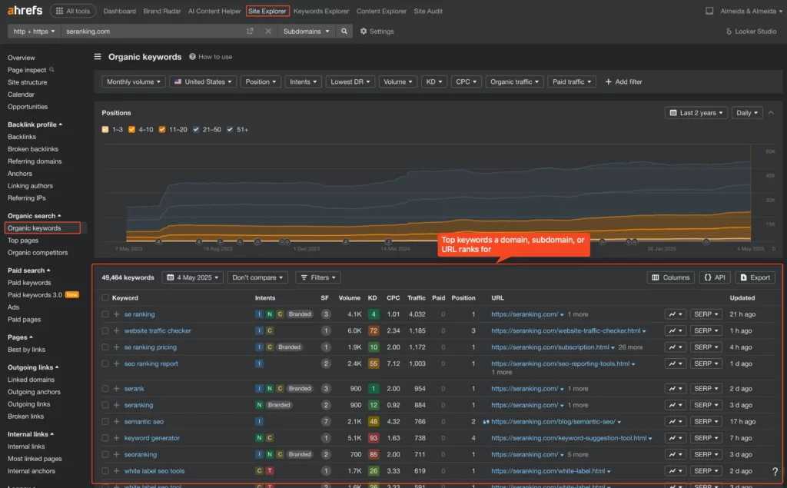787x488 pixels.
Task: Toggle the hamburger menu beside Organic keywords
Action: click(x=98, y=57)
